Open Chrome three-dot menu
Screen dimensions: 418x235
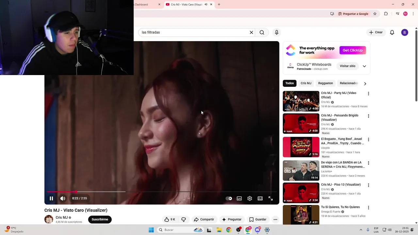click(x=413, y=14)
